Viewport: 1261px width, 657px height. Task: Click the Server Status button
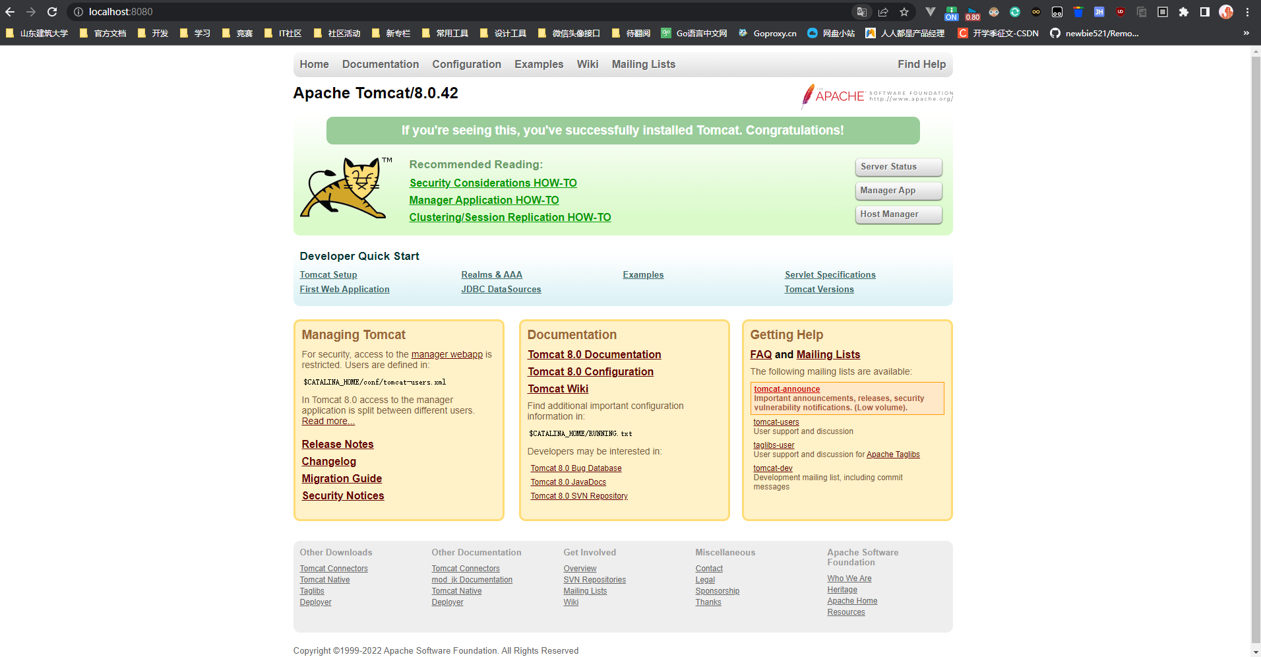pos(898,167)
